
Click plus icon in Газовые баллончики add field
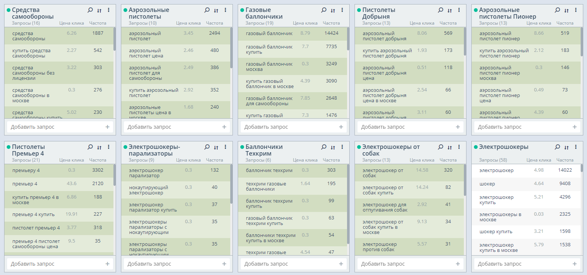click(x=341, y=127)
